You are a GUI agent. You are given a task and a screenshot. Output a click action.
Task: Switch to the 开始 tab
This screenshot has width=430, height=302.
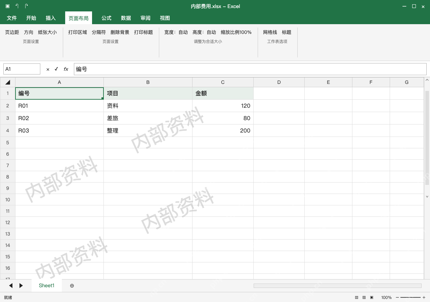click(31, 18)
